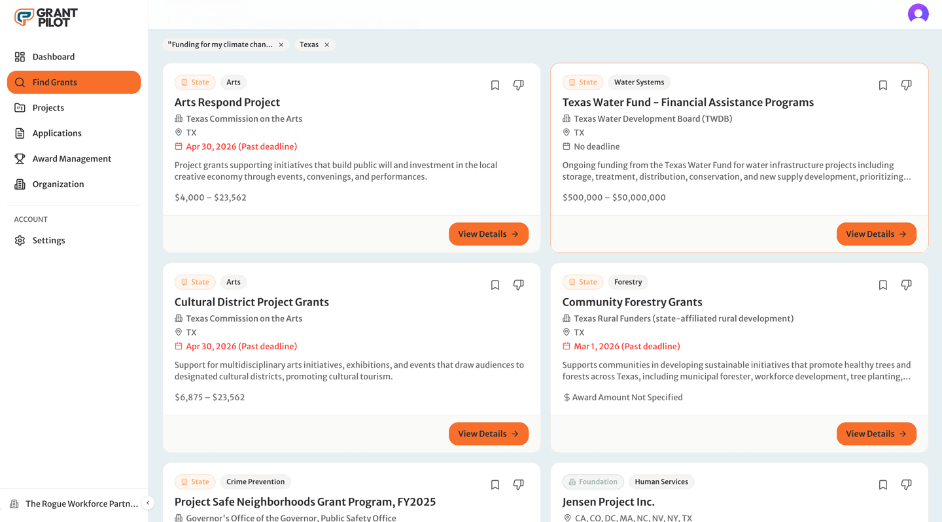Viewport: 942px width, 522px height.
Task: Remove the climate funding search chip
Action: tap(281, 45)
